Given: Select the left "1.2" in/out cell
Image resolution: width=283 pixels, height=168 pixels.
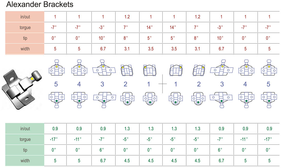Looking at the screenshot, I should coord(127,17).
